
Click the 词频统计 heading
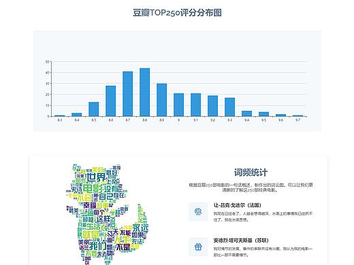(251, 173)
